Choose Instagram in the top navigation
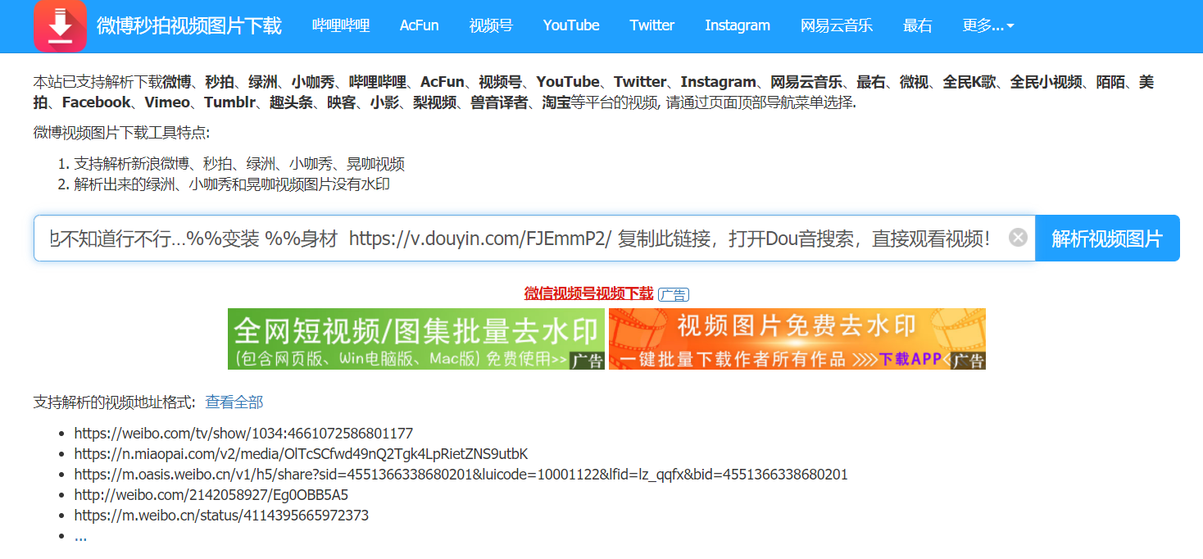The width and height of the screenshot is (1203, 559). pos(738,25)
